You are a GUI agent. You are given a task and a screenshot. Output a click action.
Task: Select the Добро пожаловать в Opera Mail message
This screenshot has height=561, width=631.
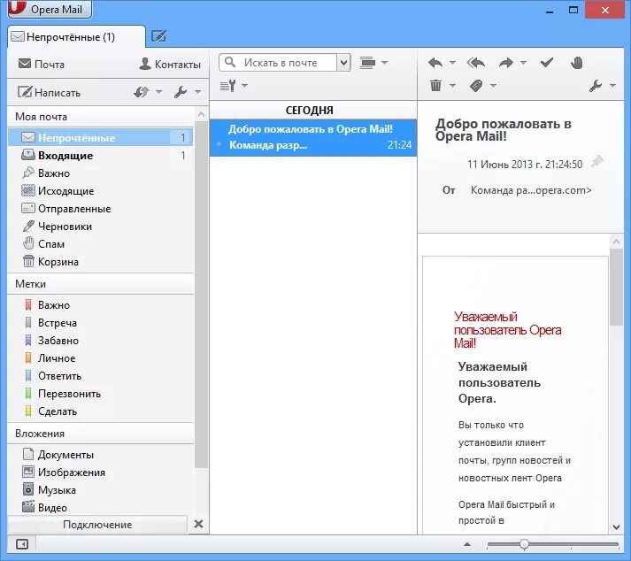pos(313,137)
